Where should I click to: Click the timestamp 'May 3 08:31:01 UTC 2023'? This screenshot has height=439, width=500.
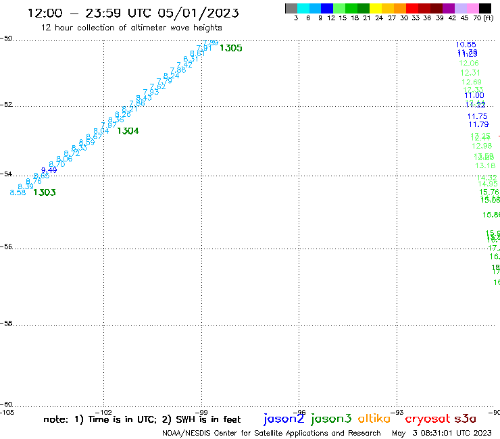tap(442, 433)
